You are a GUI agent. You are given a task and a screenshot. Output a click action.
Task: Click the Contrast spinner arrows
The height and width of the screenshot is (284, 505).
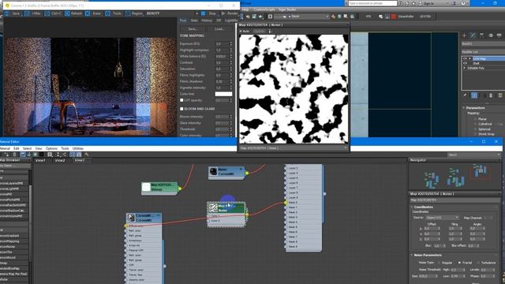tap(230, 63)
